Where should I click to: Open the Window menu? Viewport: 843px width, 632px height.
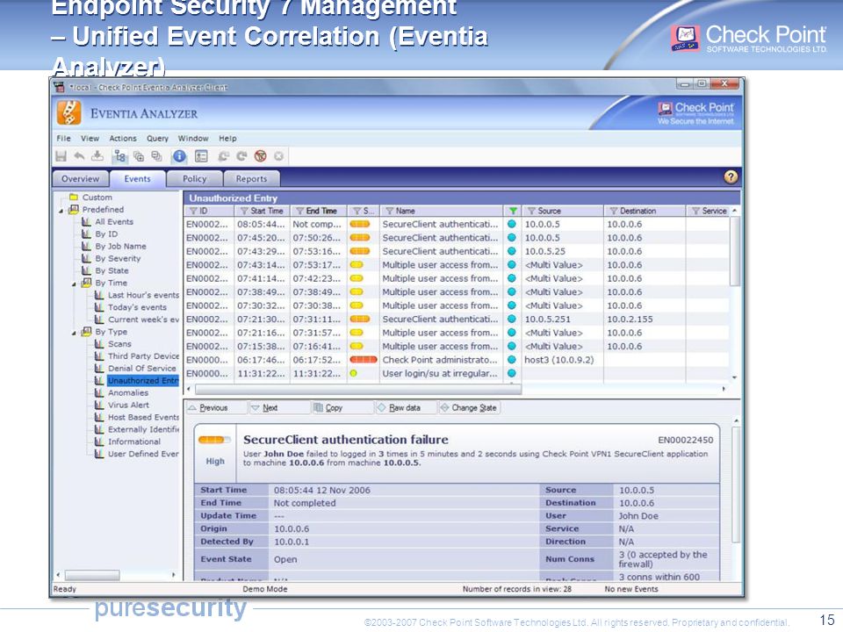tap(193, 138)
